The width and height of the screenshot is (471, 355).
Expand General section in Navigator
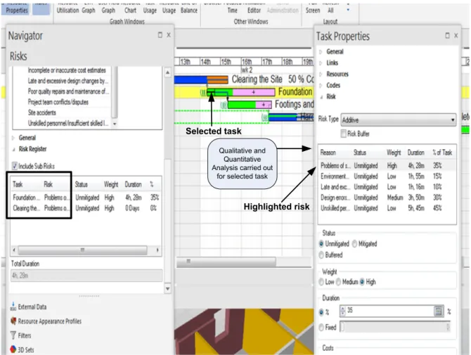pos(13,138)
